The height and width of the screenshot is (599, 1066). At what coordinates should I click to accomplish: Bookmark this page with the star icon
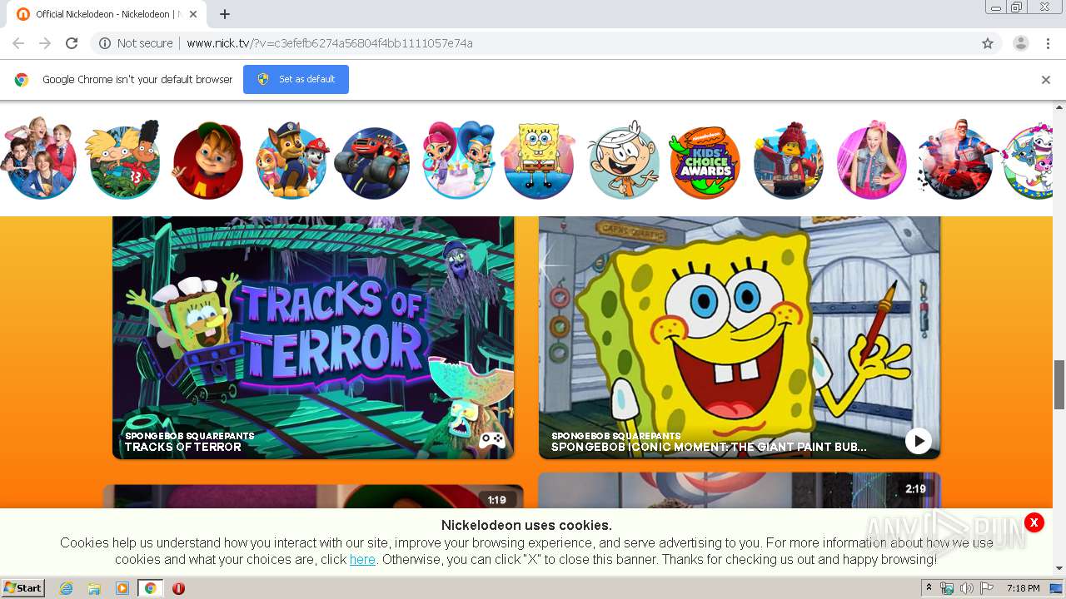pyautogui.click(x=988, y=43)
